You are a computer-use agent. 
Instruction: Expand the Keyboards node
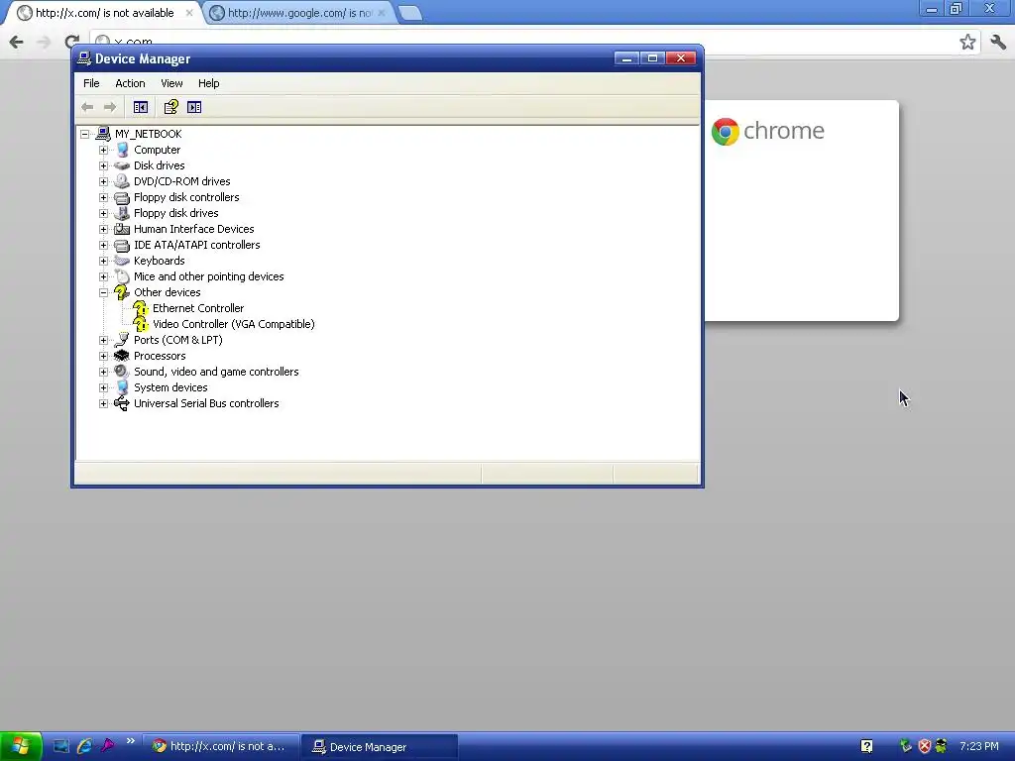click(103, 261)
